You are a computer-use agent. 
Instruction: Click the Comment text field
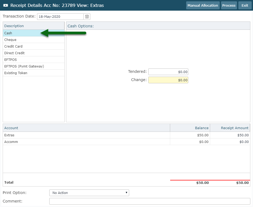pyautogui.click(x=150, y=201)
